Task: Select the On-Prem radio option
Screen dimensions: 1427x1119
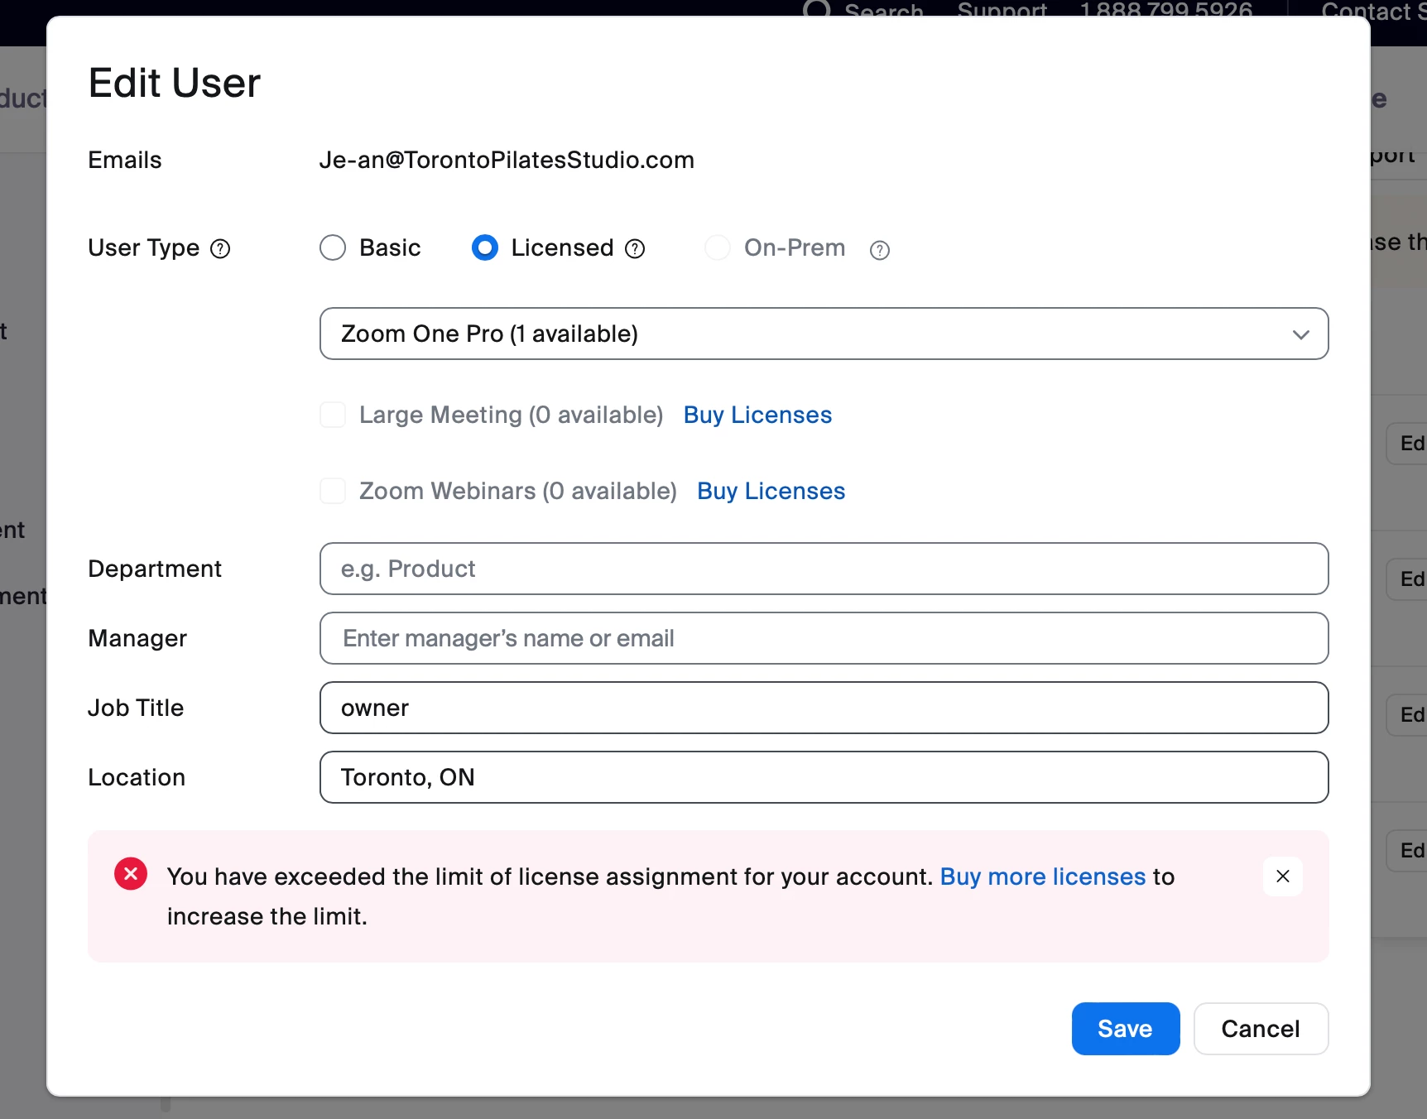Action: coord(718,247)
